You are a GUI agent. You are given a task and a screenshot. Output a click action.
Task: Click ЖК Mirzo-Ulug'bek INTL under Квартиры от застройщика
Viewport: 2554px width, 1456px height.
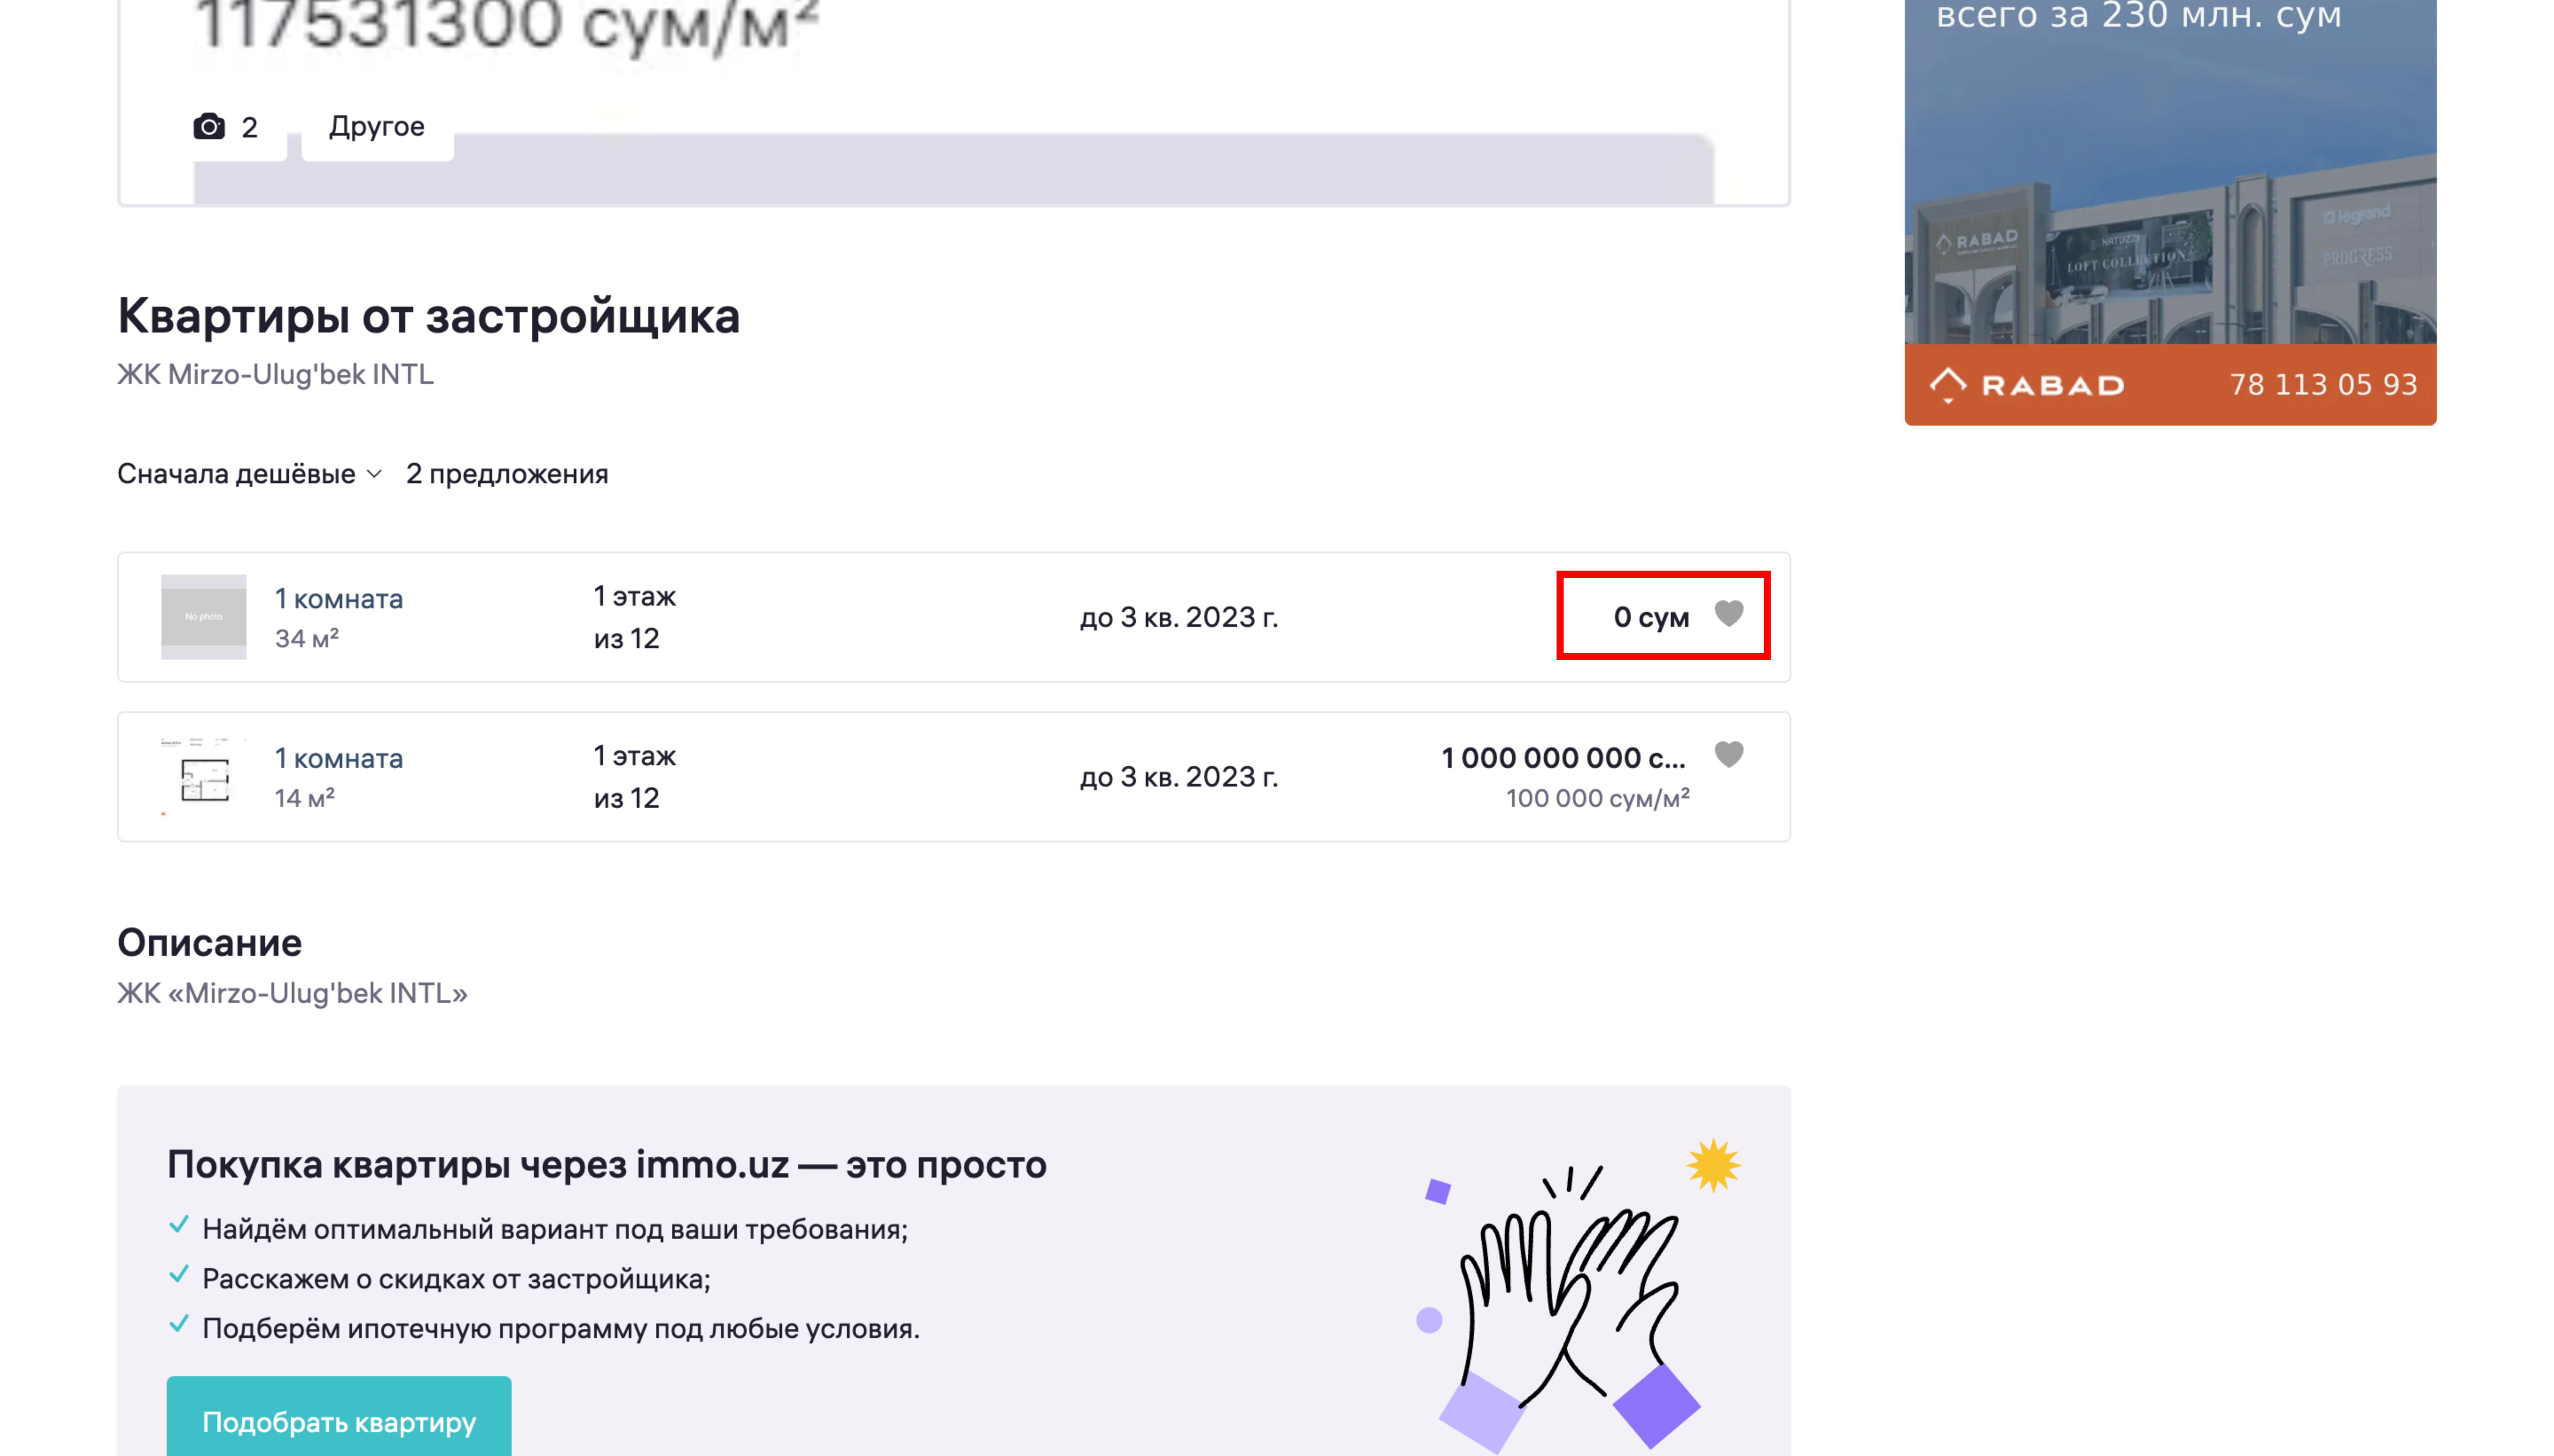tap(275, 374)
